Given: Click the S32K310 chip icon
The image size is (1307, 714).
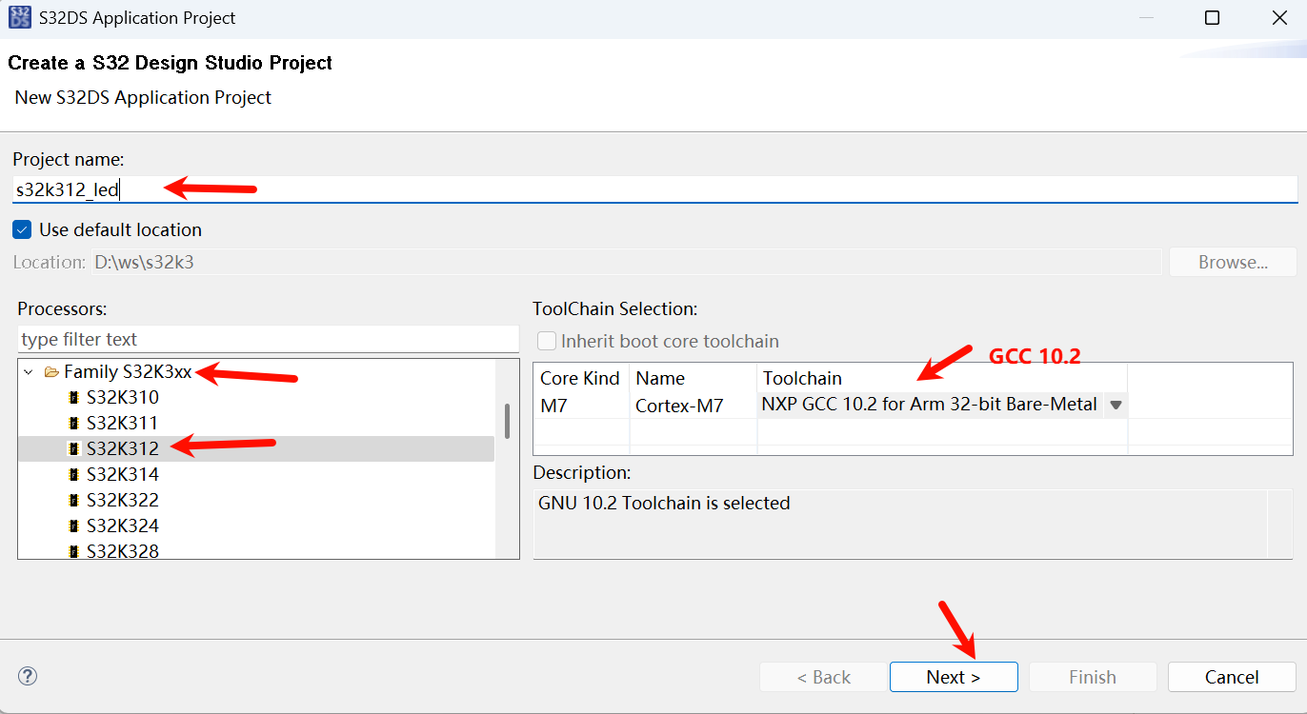Looking at the screenshot, I should coord(73,397).
